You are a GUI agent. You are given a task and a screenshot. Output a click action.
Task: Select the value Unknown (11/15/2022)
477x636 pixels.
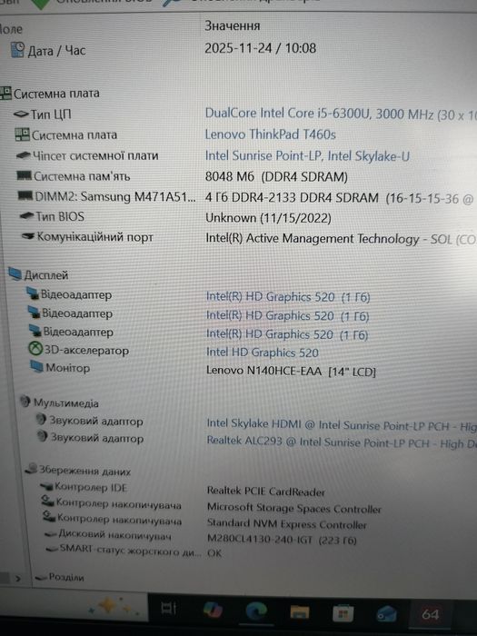tap(268, 218)
